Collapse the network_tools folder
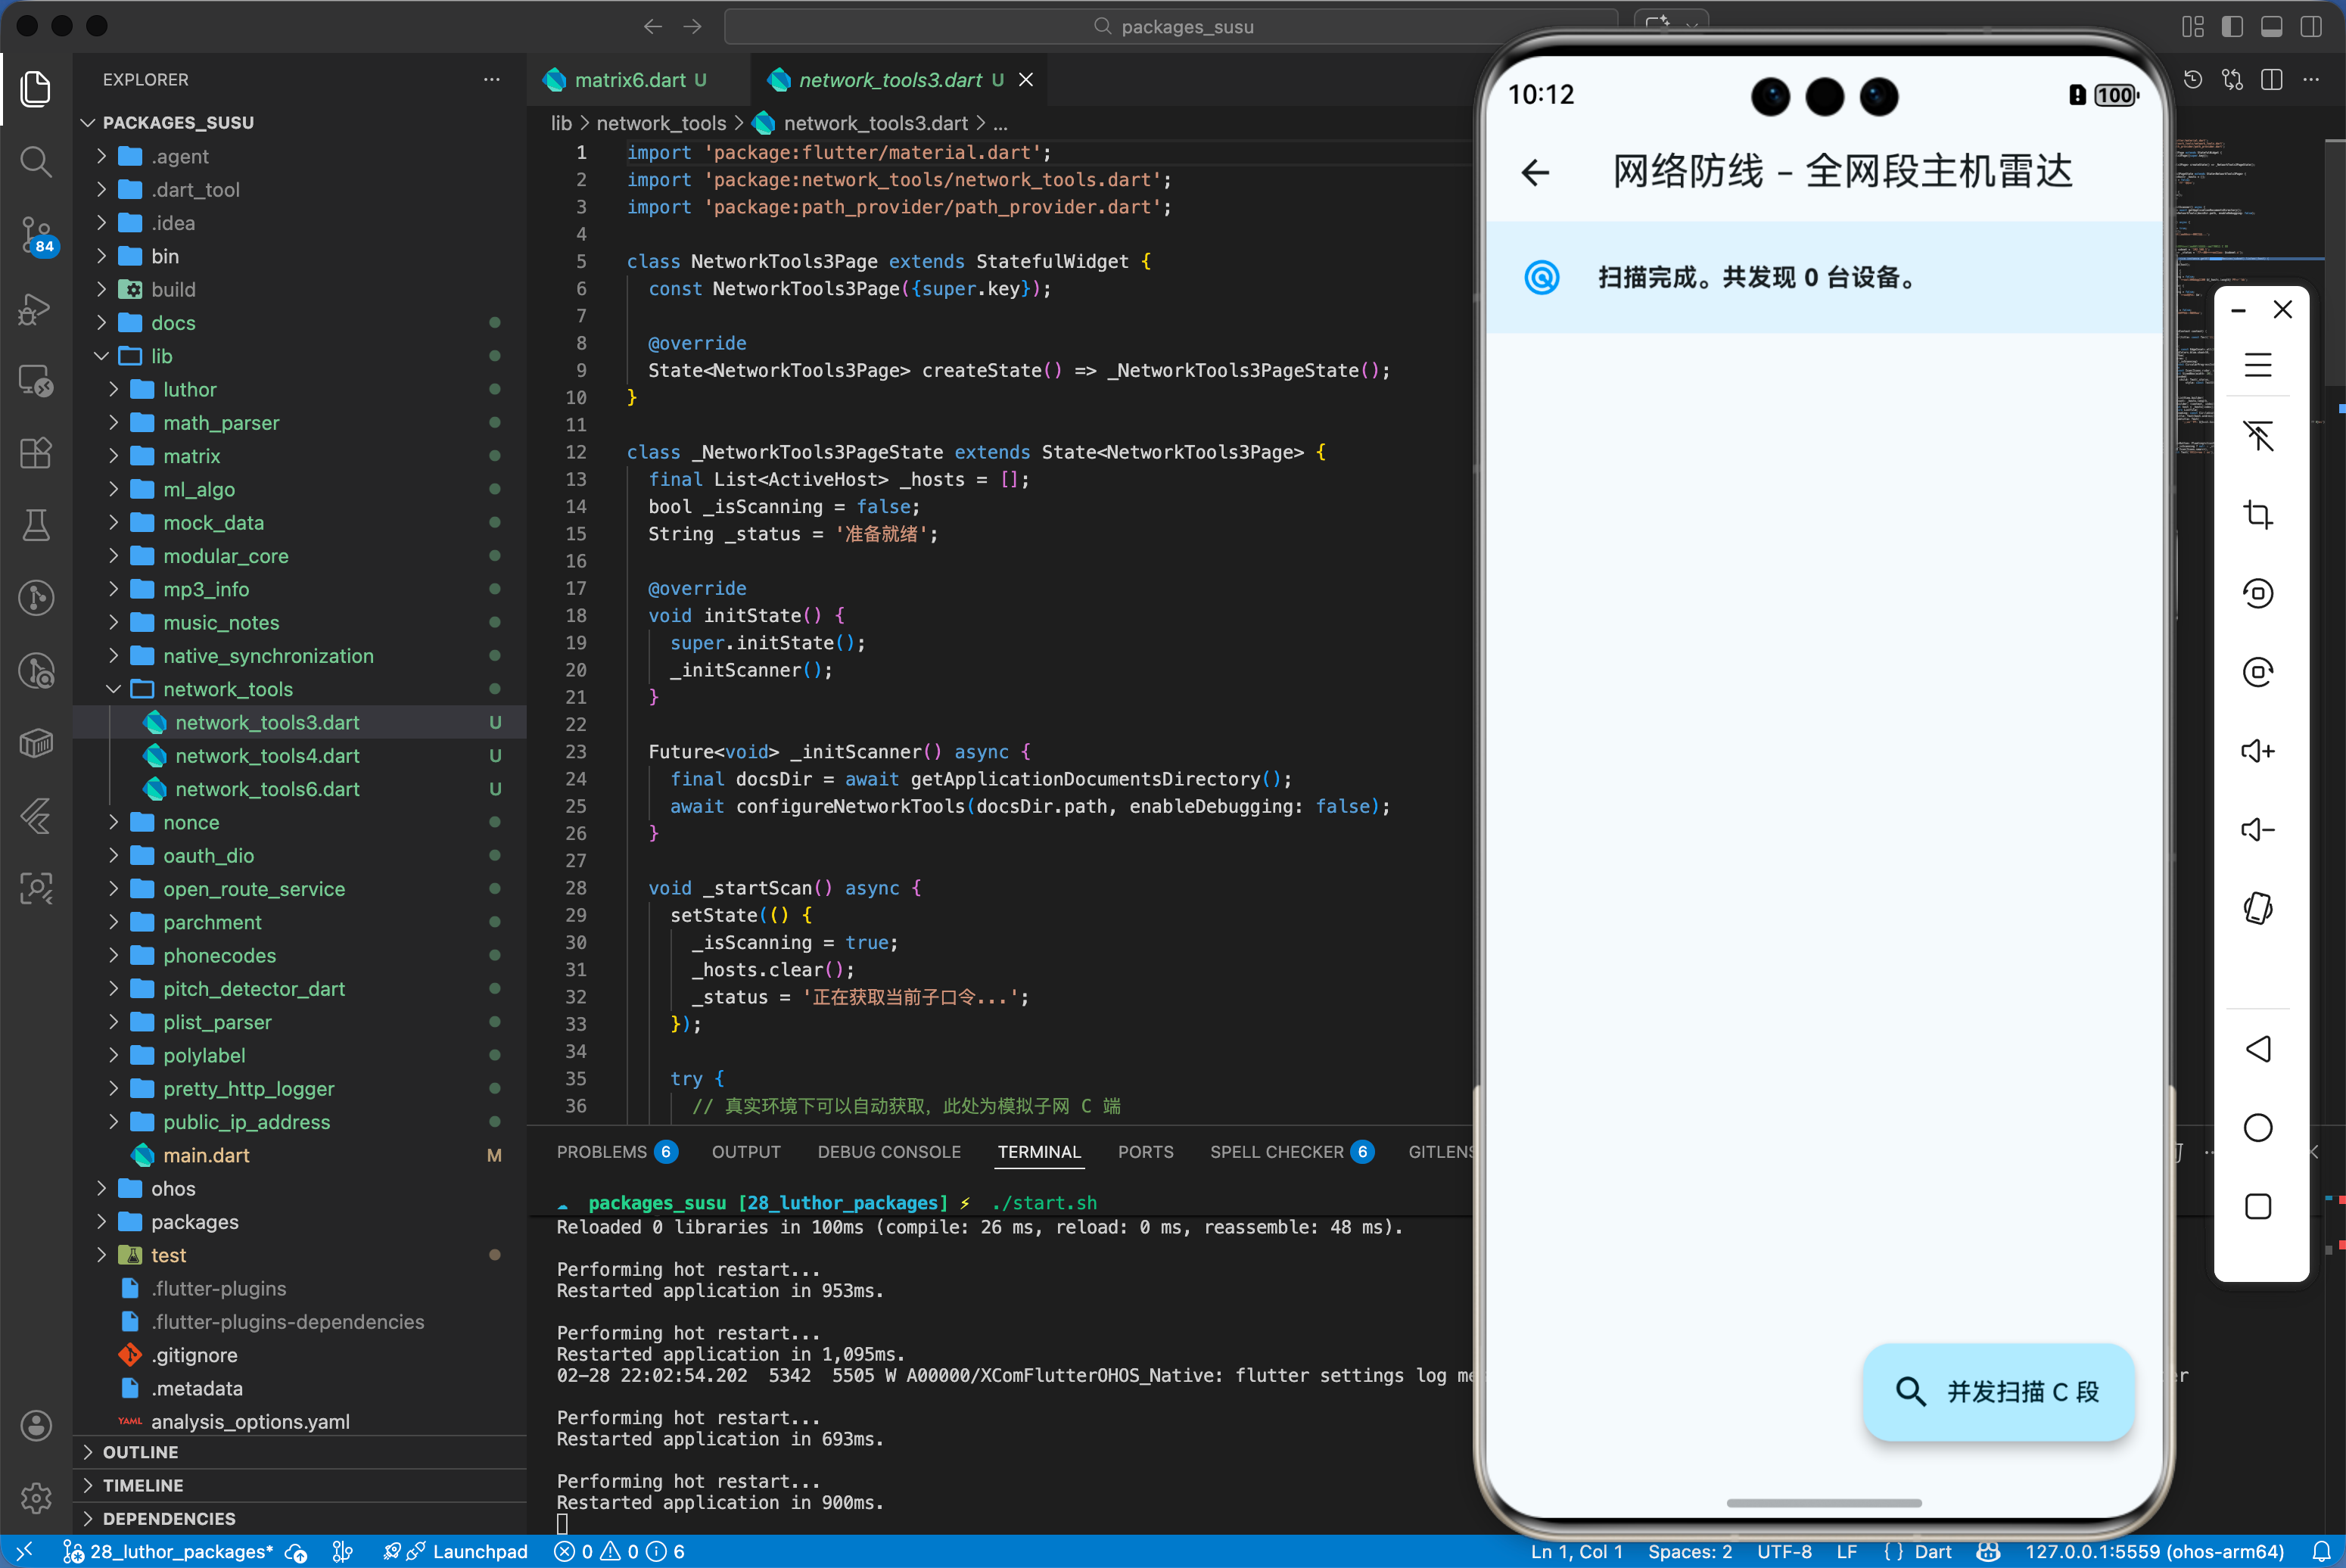 point(228,689)
